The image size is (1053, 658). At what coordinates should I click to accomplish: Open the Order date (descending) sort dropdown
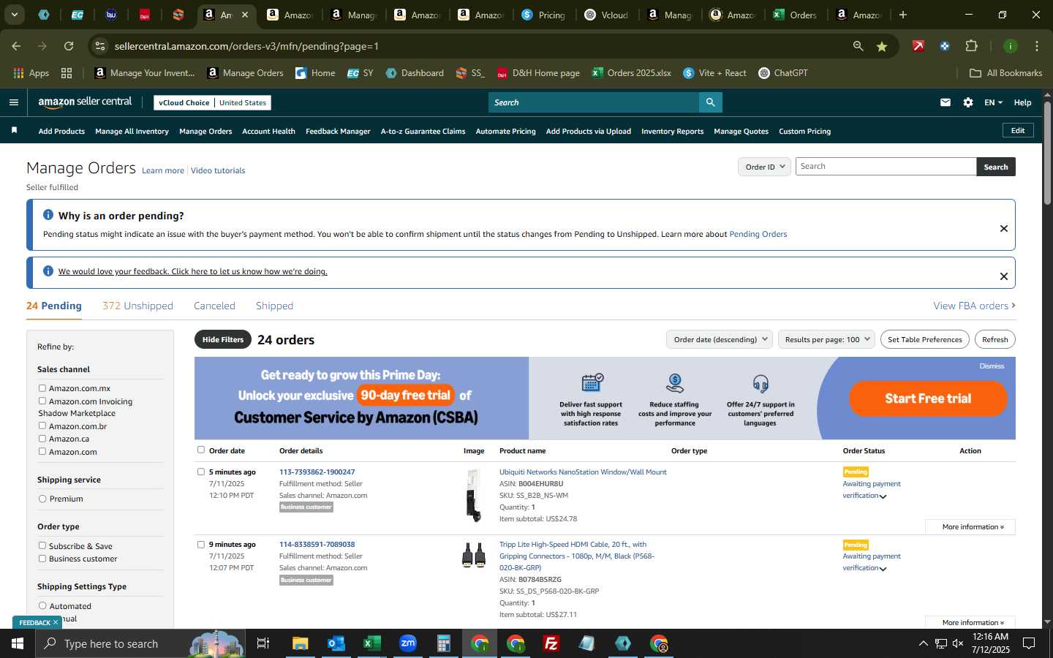click(720, 339)
